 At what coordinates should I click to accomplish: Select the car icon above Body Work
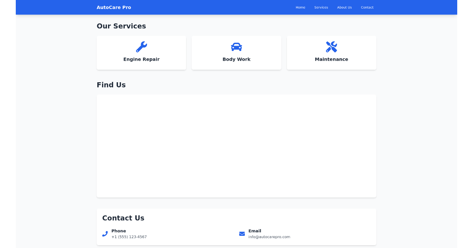tap(236, 46)
